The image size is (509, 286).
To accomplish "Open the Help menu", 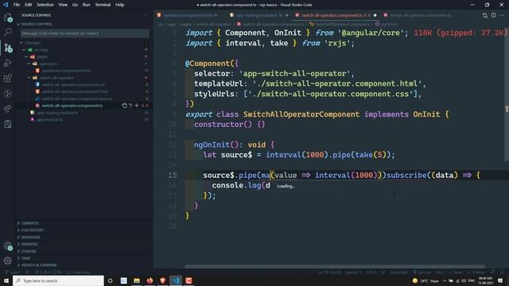I will (x=119, y=5).
